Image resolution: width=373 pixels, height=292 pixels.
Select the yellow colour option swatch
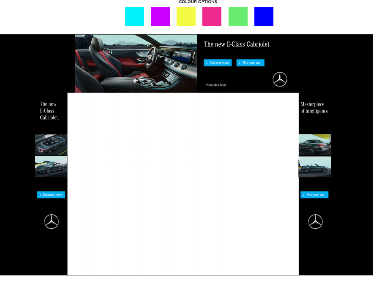[186, 16]
